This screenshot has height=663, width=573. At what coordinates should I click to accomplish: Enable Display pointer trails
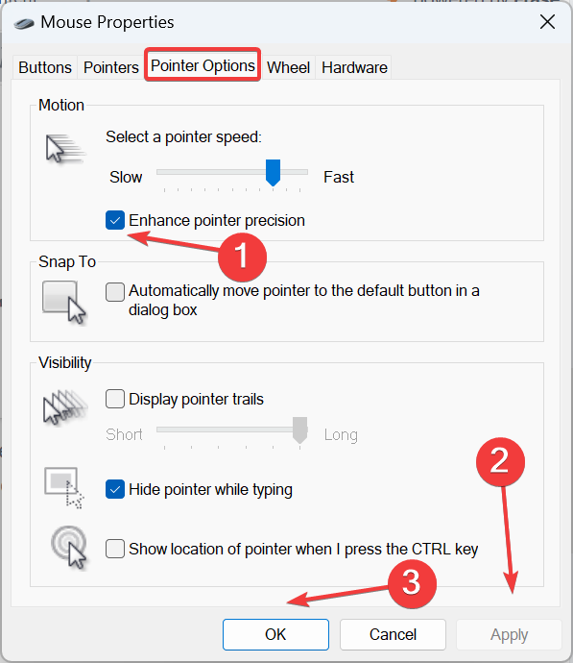(x=115, y=399)
